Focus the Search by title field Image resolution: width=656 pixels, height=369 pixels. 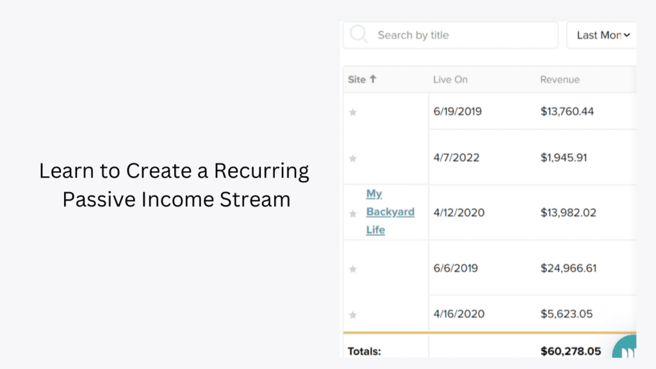coord(450,35)
